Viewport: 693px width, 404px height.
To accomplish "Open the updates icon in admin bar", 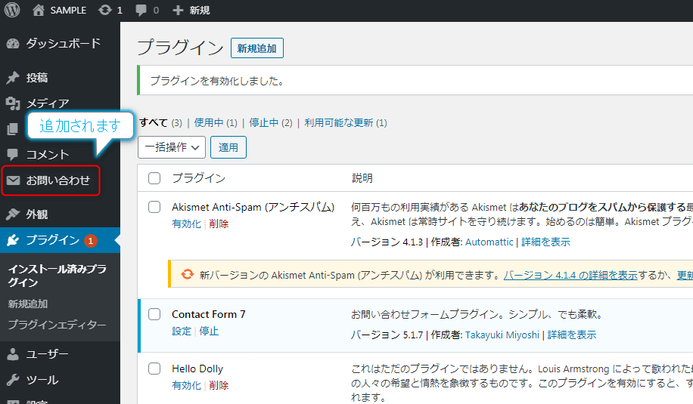I will pos(105,10).
